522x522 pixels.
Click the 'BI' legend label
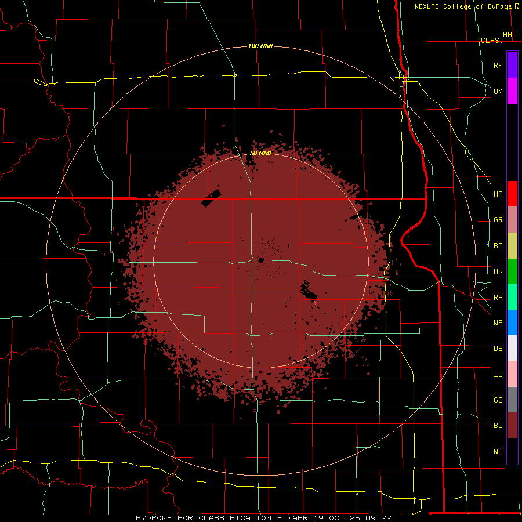[x=498, y=426]
